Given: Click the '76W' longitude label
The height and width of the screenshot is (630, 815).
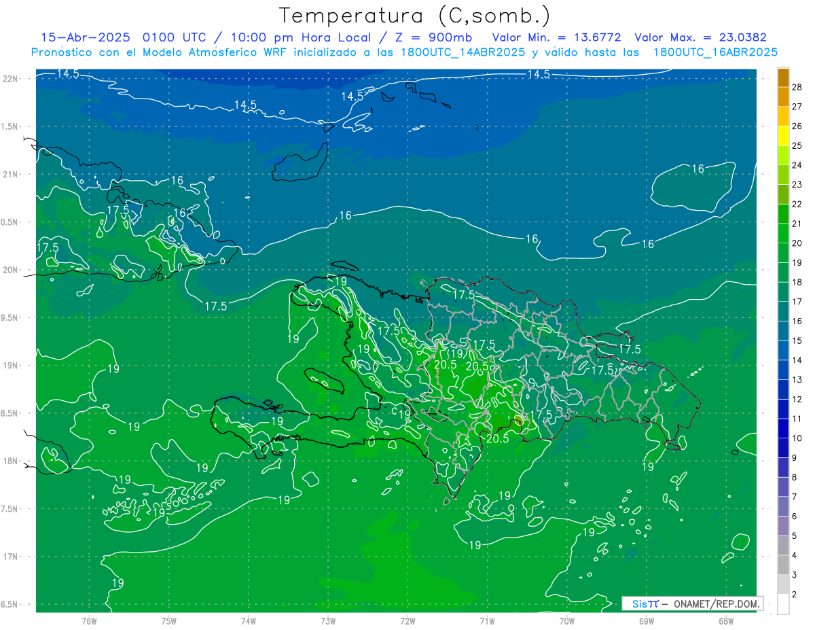Looking at the screenshot, I should point(89,620).
